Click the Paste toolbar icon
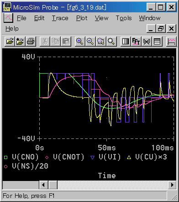Viewport: 179px width, 202px height. pyautogui.click(x=66, y=41)
